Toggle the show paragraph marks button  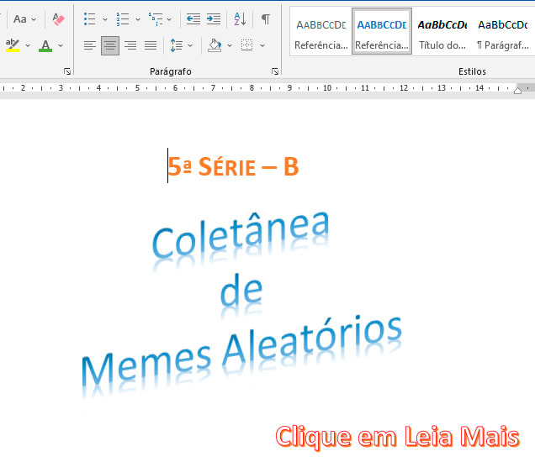pyautogui.click(x=266, y=18)
